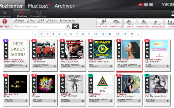
Task: Open artist link Arcadian
Action: (x=37, y=60)
